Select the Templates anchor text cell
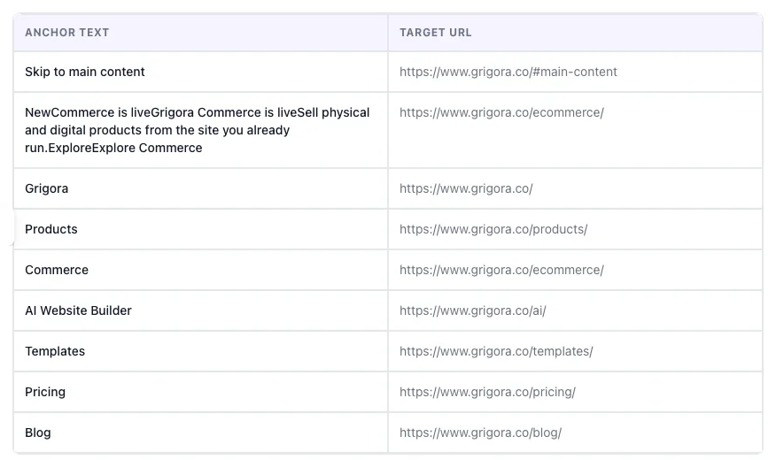The image size is (776, 467). pyautogui.click(x=200, y=351)
